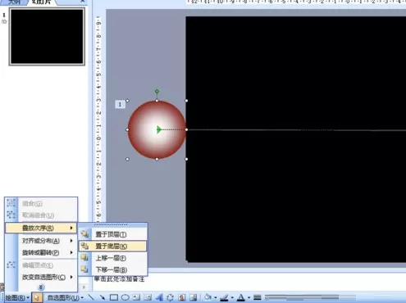The width and height of the screenshot is (406, 303).
Task: Click the green rotation handle above circle
Action: (157, 91)
